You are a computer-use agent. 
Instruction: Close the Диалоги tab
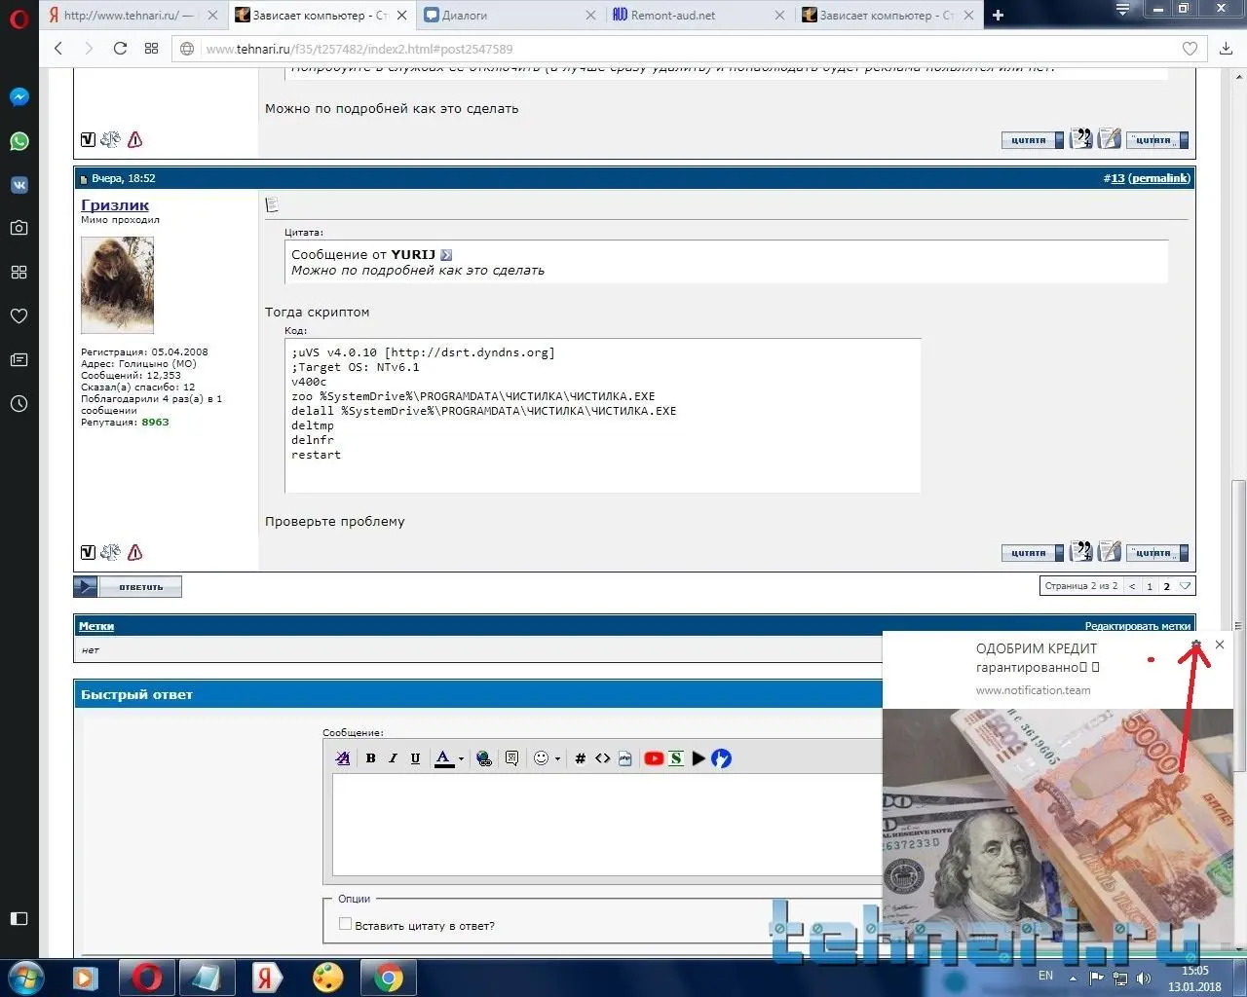point(591,16)
